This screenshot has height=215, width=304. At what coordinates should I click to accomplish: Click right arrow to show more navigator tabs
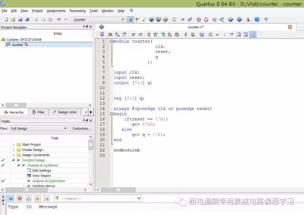coord(91,112)
